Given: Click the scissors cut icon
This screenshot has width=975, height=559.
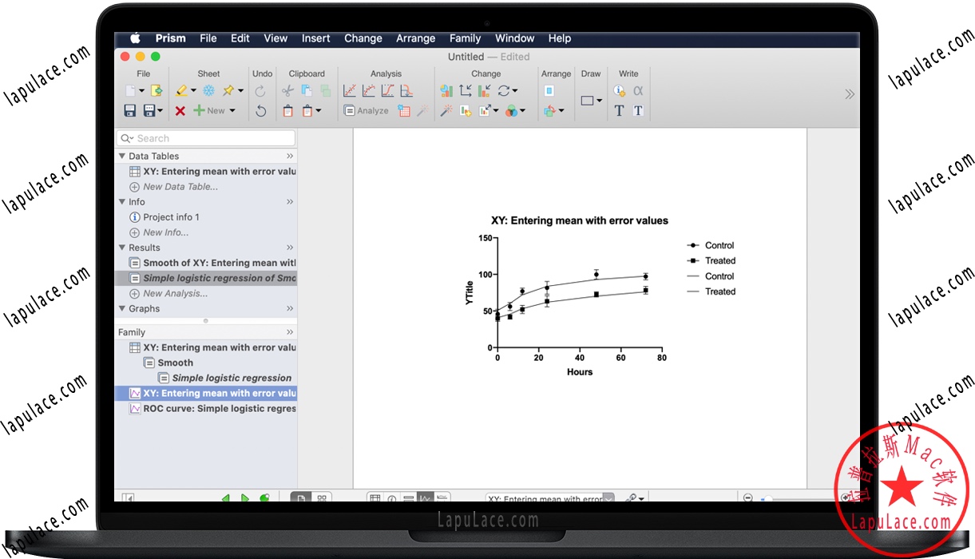Looking at the screenshot, I should pyautogui.click(x=288, y=91).
